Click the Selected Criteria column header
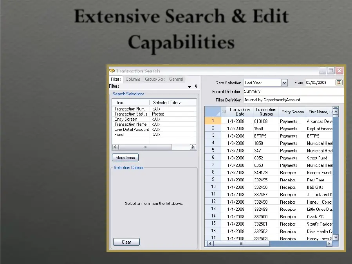 [x=173, y=103]
